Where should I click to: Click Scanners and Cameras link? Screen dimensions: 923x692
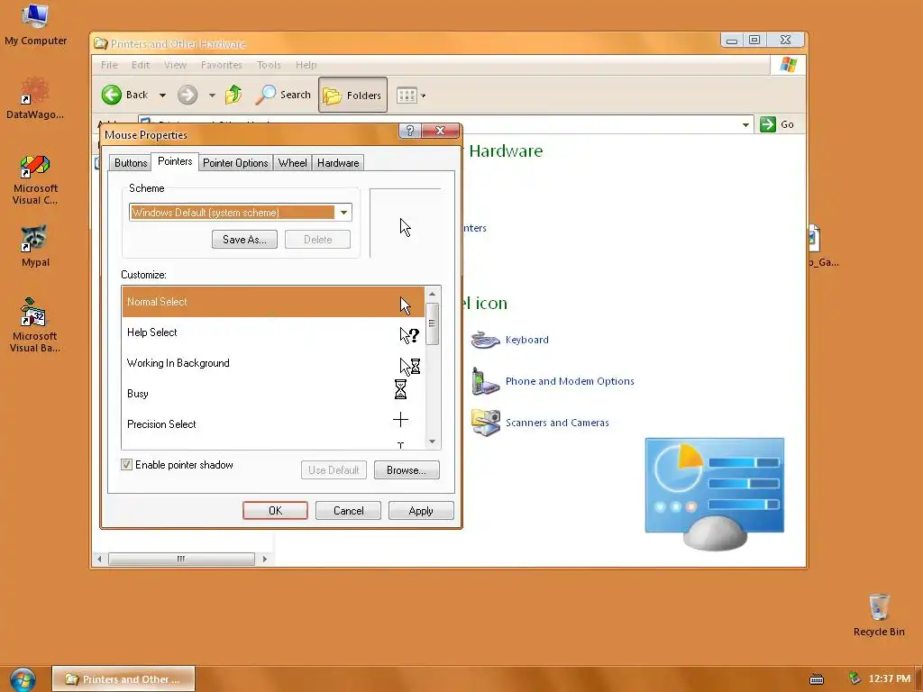point(557,423)
